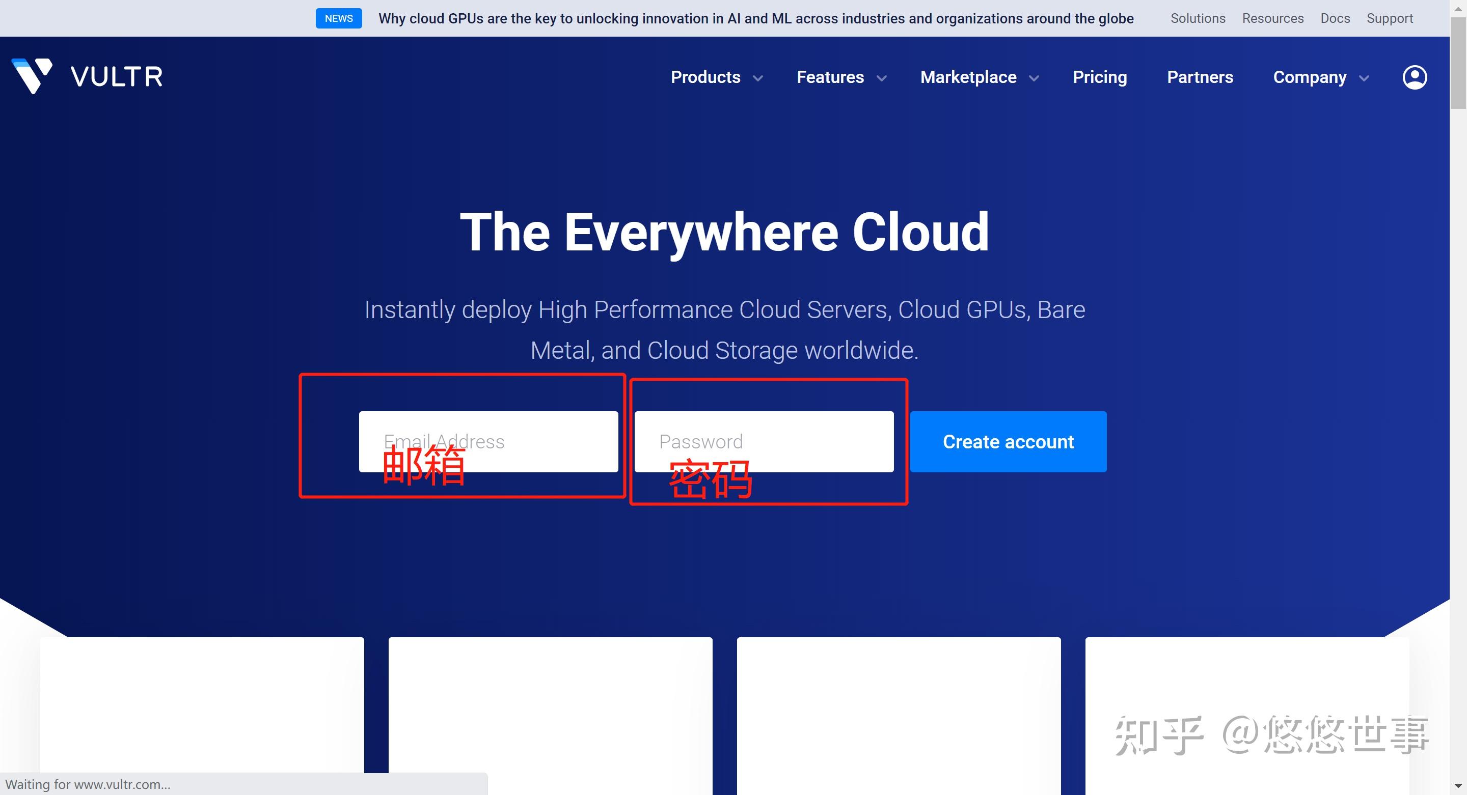Expand the Features dropdown chevron
The width and height of the screenshot is (1467, 795).
tap(882, 78)
